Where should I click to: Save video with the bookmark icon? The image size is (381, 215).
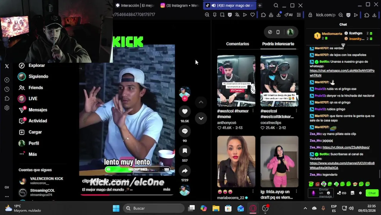(x=185, y=151)
